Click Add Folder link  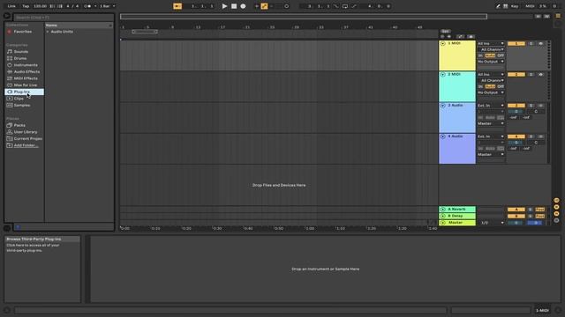pos(26,145)
